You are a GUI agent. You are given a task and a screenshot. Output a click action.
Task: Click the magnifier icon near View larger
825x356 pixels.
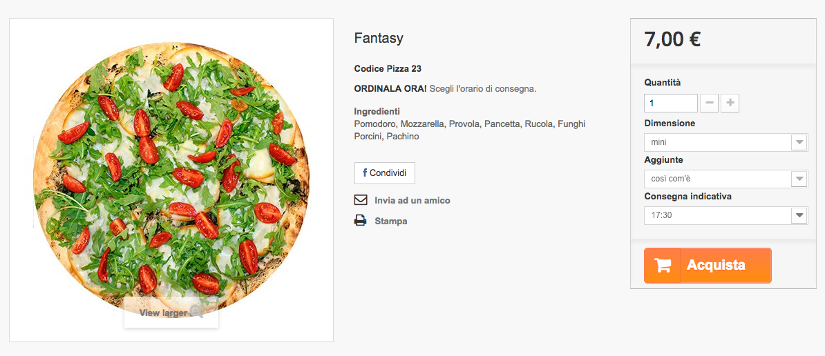196,312
